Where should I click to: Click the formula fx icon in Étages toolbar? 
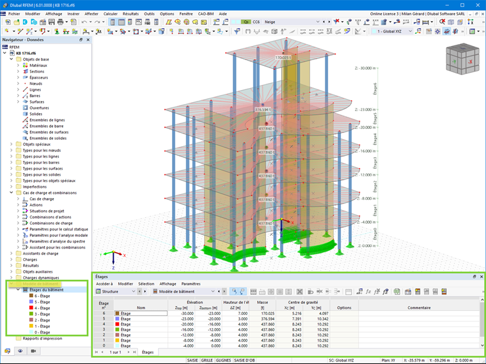point(368,292)
